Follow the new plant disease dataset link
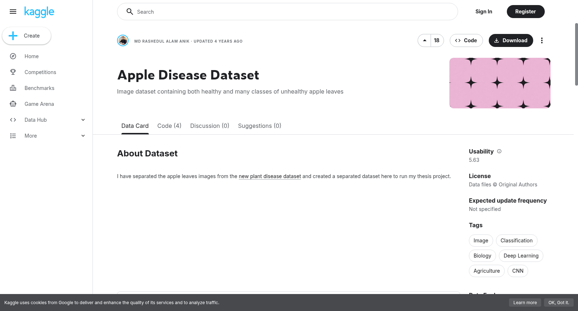The image size is (578, 311). click(270, 176)
